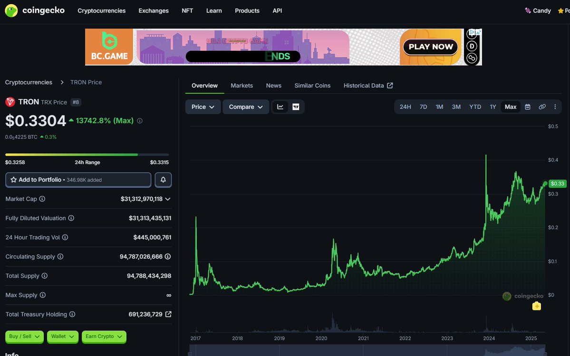Click the $445,000,761 trading volume value
This screenshot has width=570, height=356.
coord(152,237)
